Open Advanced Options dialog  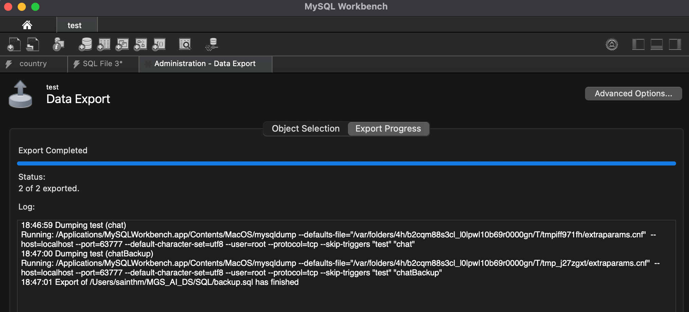tap(633, 94)
